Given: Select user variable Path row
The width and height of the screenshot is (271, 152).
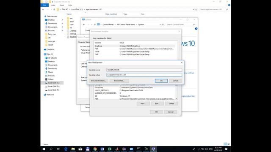Looking at the screenshot, I should pyautogui.click(x=135, y=49).
